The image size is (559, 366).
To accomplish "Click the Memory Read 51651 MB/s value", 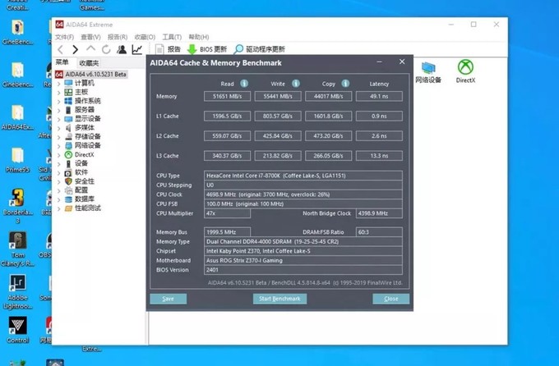I will tap(227, 96).
